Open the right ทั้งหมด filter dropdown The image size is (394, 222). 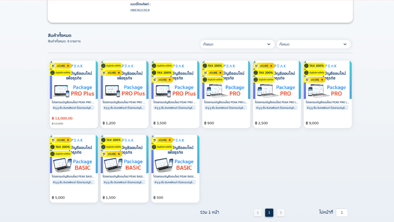click(x=313, y=44)
